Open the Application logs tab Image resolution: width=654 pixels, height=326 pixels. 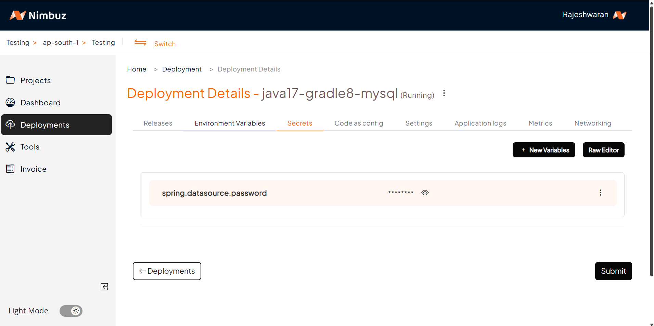(480, 123)
